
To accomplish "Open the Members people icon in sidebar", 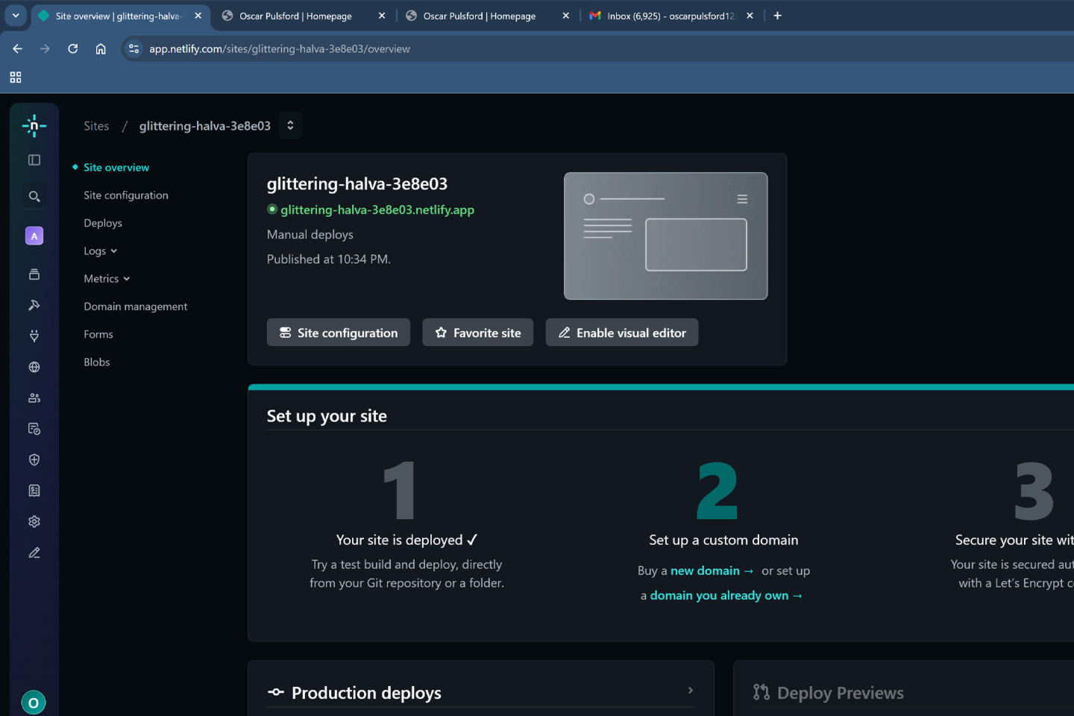I will 34,398.
